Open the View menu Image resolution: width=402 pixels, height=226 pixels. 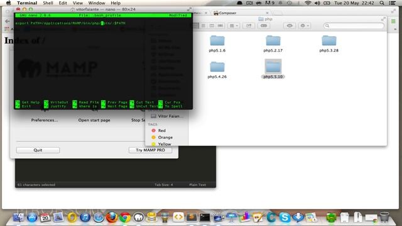pos(78,3)
